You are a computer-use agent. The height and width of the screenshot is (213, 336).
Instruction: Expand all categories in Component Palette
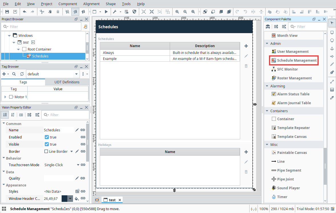tap(276, 27)
